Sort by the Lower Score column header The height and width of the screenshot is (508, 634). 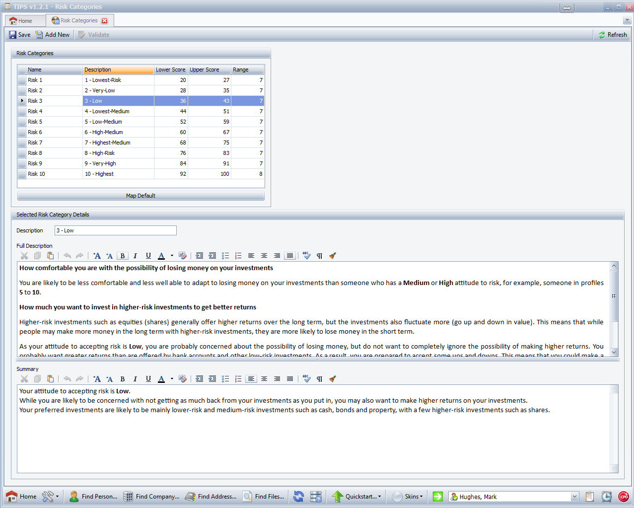(170, 70)
